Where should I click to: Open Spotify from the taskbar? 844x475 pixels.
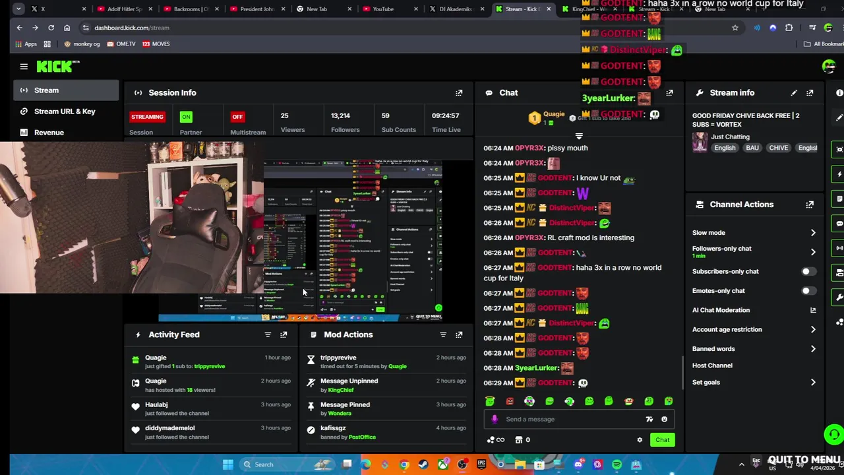617,464
